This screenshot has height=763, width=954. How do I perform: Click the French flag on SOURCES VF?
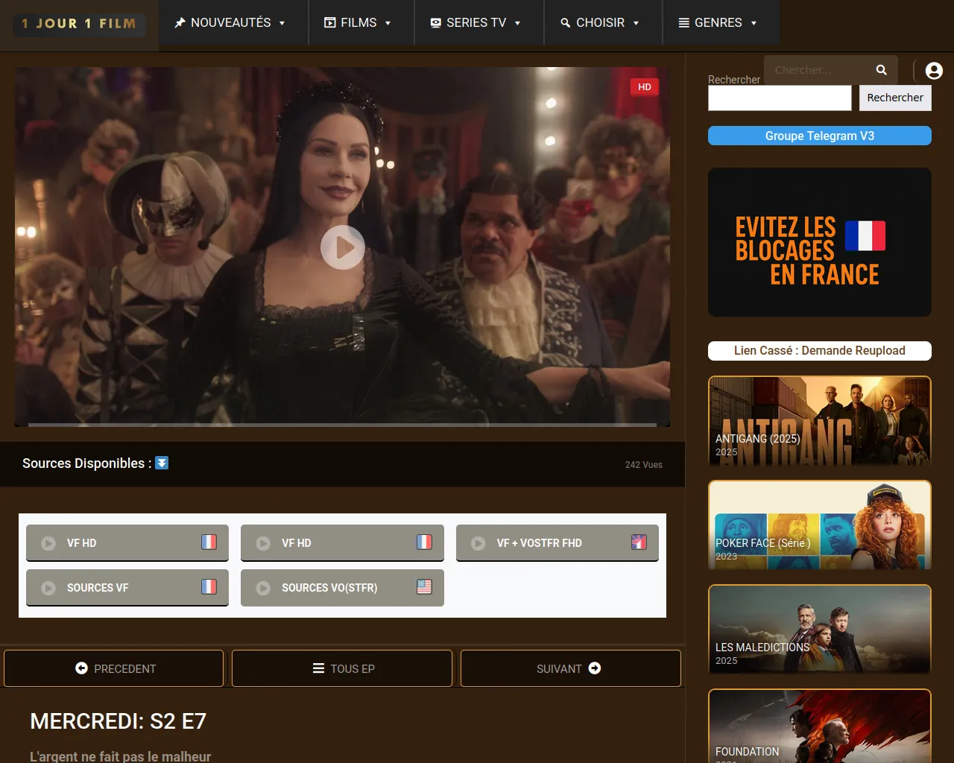click(209, 587)
